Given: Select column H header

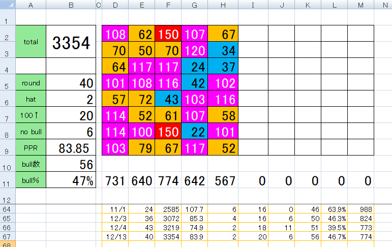Looking at the screenshot, I should [x=223, y=5].
